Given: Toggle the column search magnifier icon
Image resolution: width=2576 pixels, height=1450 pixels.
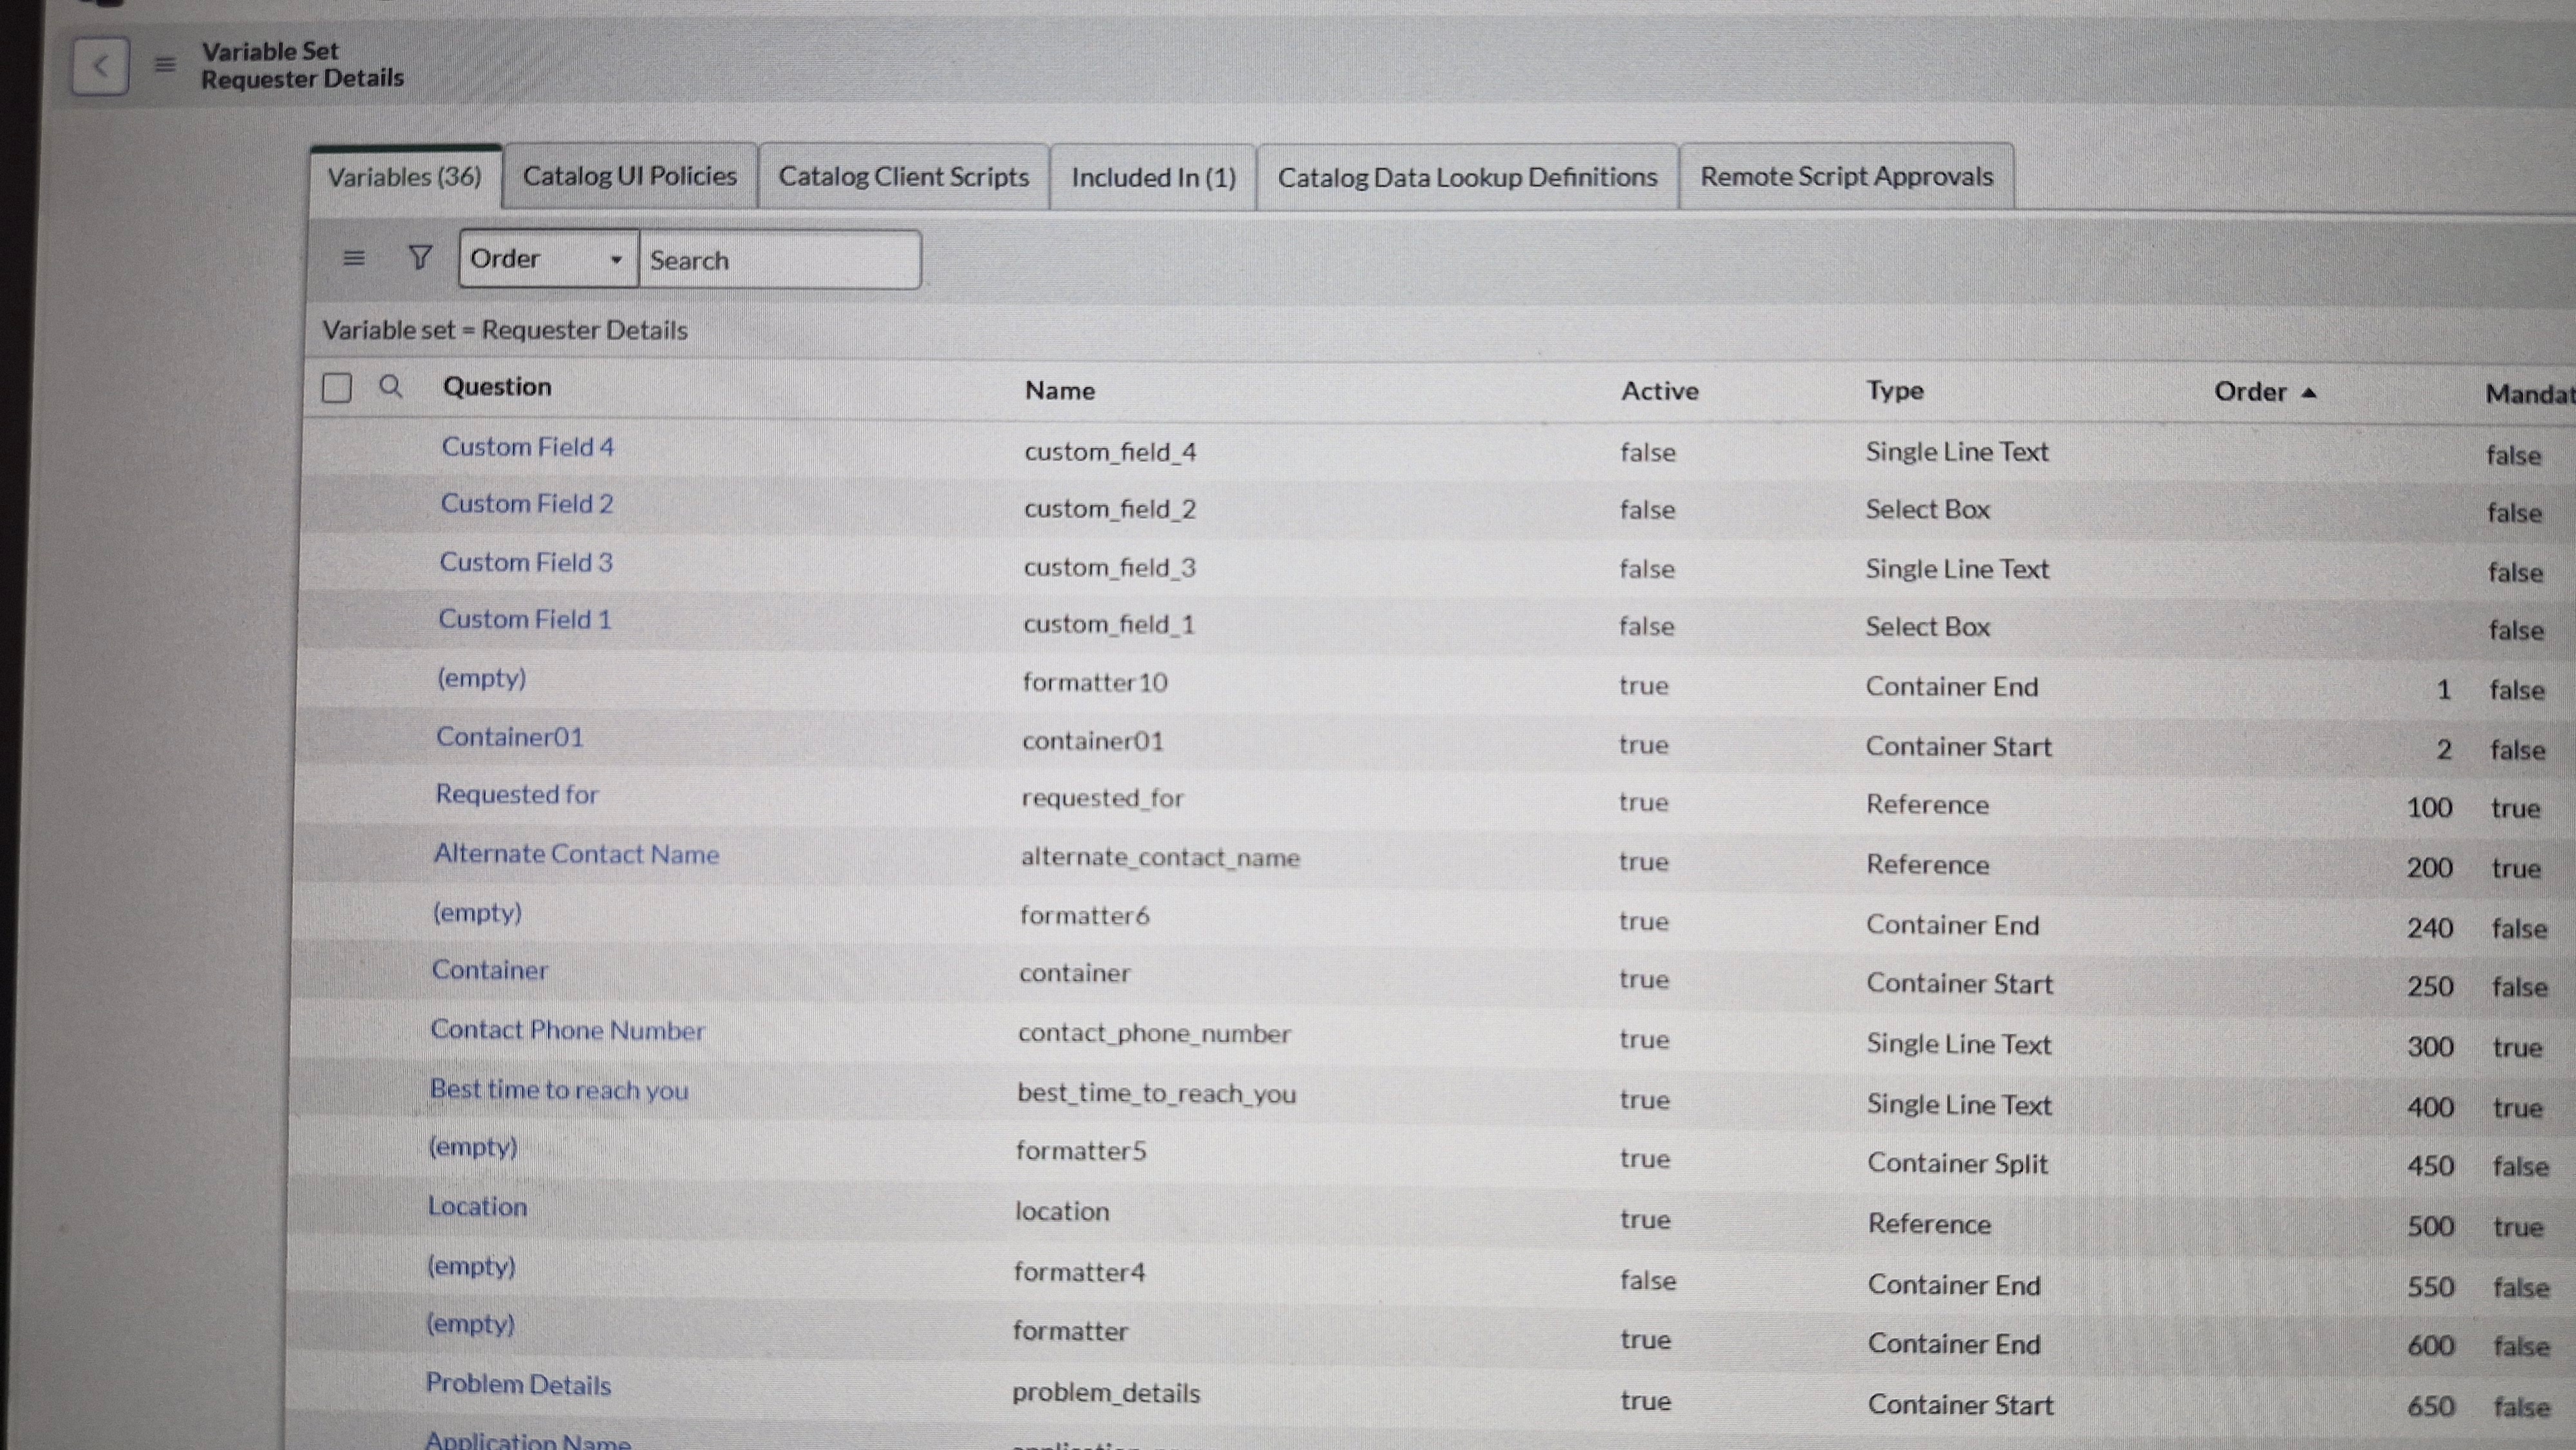Looking at the screenshot, I should [x=390, y=387].
